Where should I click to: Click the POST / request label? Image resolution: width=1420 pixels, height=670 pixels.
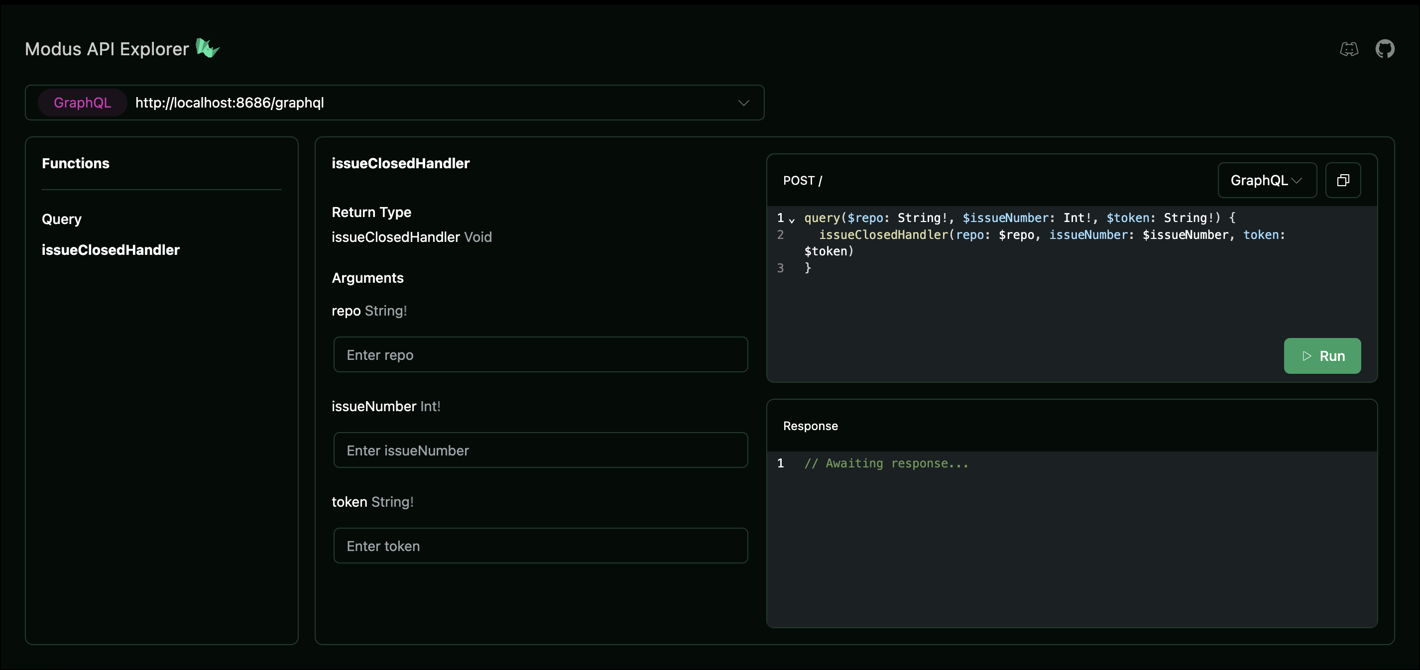click(803, 181)
